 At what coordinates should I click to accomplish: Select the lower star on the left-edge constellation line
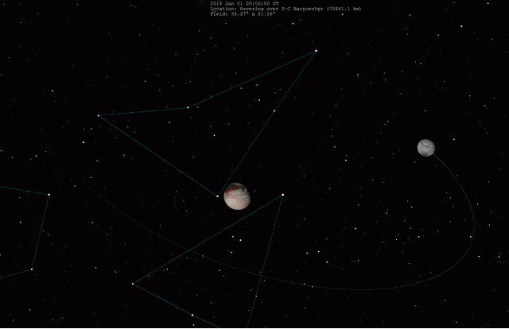[31, 270]
